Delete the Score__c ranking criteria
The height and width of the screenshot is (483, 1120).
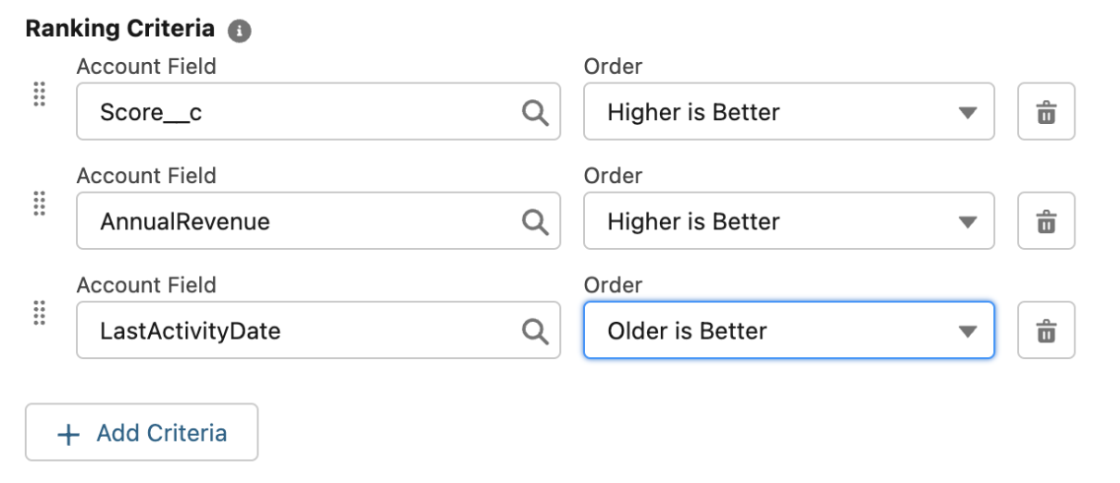pos(1046,113)
